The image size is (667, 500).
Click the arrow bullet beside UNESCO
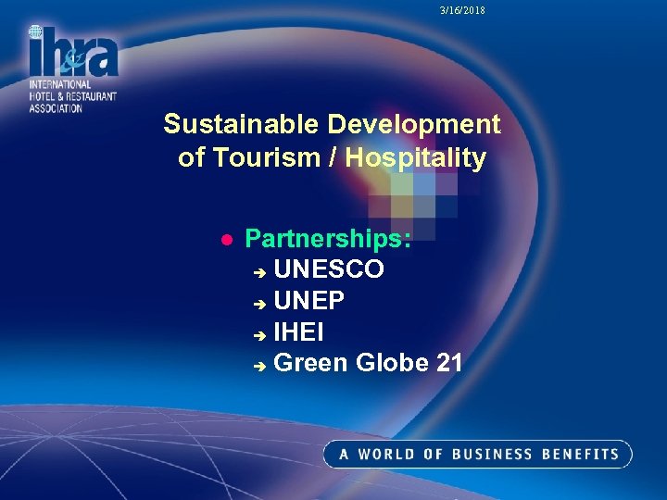[259, 272]
